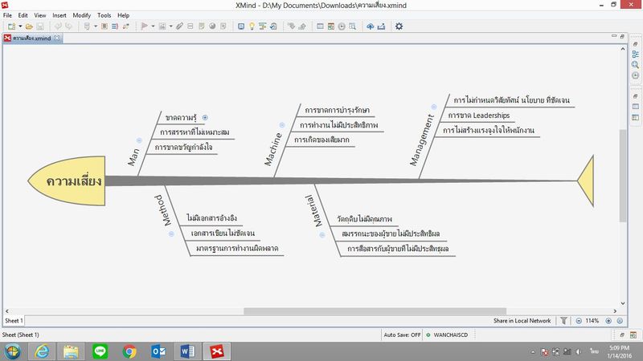Open the Help menu

124,15
